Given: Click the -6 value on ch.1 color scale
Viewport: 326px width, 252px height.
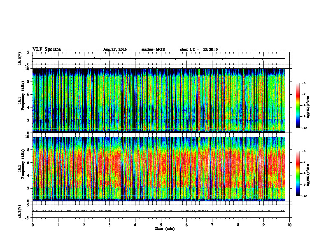Looking at the screenshot, I should pyautogui.click(x=304, y=83).
